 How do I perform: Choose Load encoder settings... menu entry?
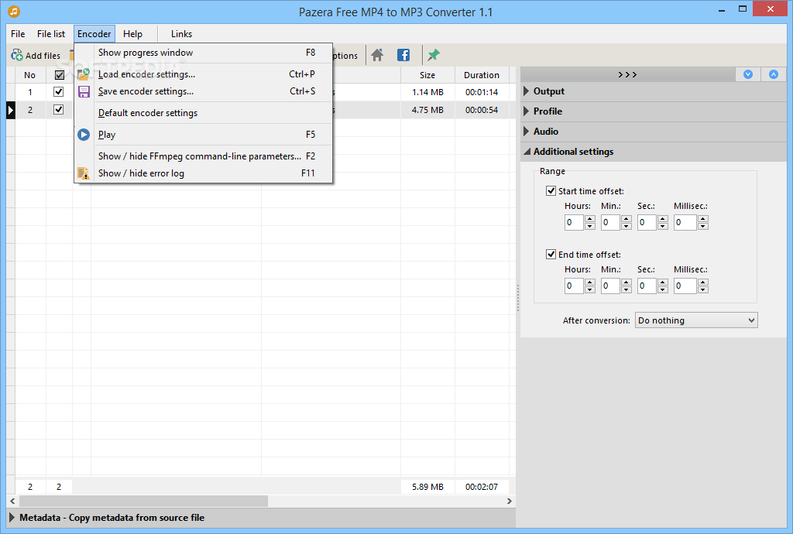pos(204,74)
